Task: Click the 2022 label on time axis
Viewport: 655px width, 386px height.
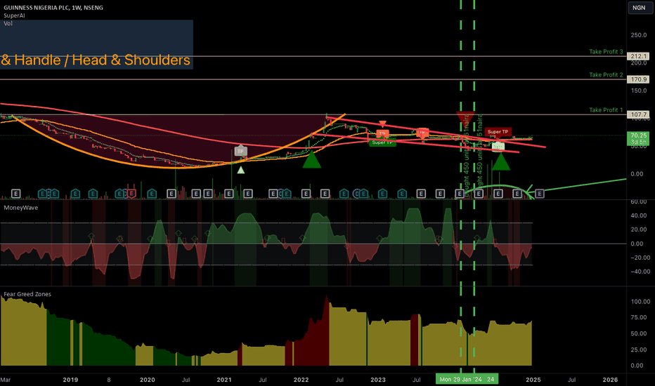Action: [301, 380]
